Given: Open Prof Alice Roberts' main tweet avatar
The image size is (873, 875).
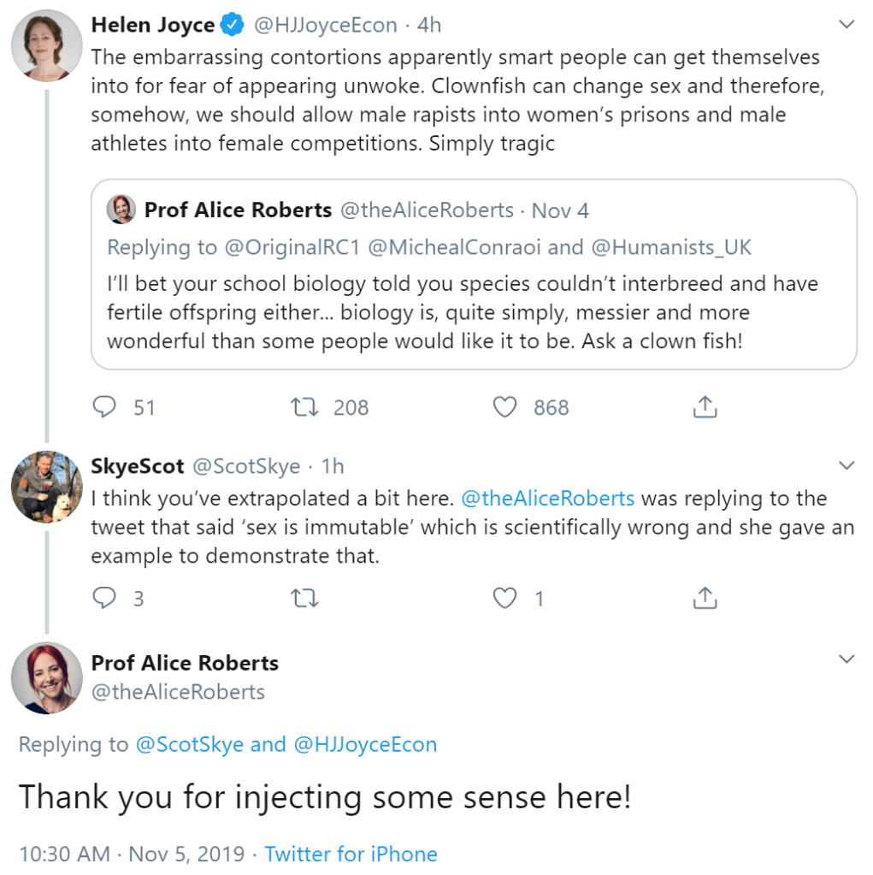Looking at the screenshot, I should pyautogui.click(x=46, y=677).
